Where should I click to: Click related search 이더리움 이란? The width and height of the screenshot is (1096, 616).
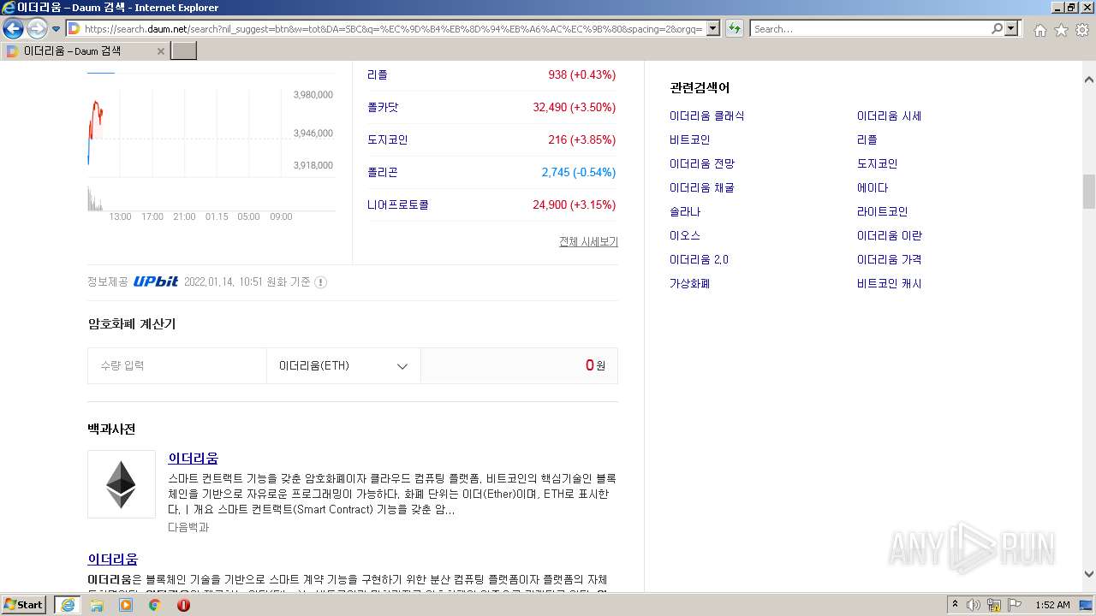click(889, 235)
